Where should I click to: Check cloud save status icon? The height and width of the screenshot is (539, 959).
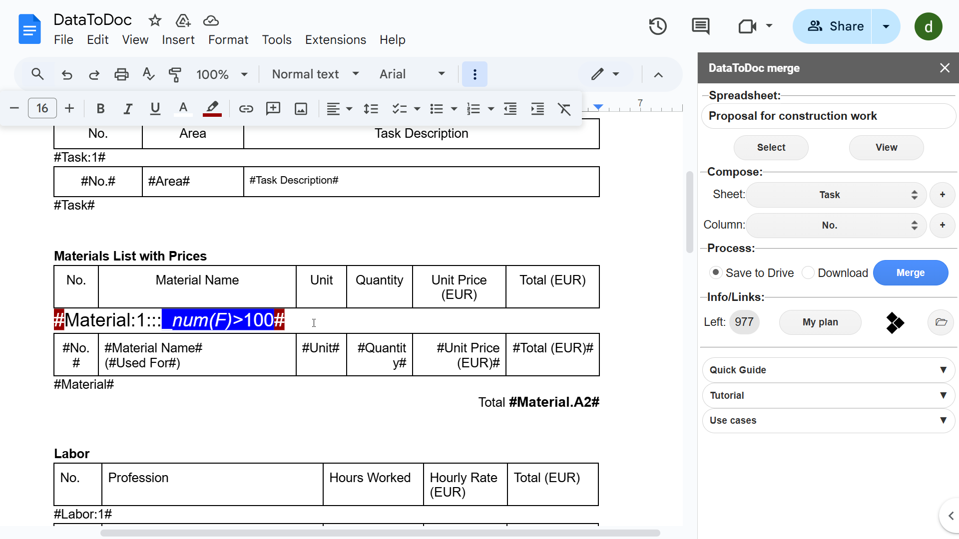pyautogui.click(x=211, y=20)
